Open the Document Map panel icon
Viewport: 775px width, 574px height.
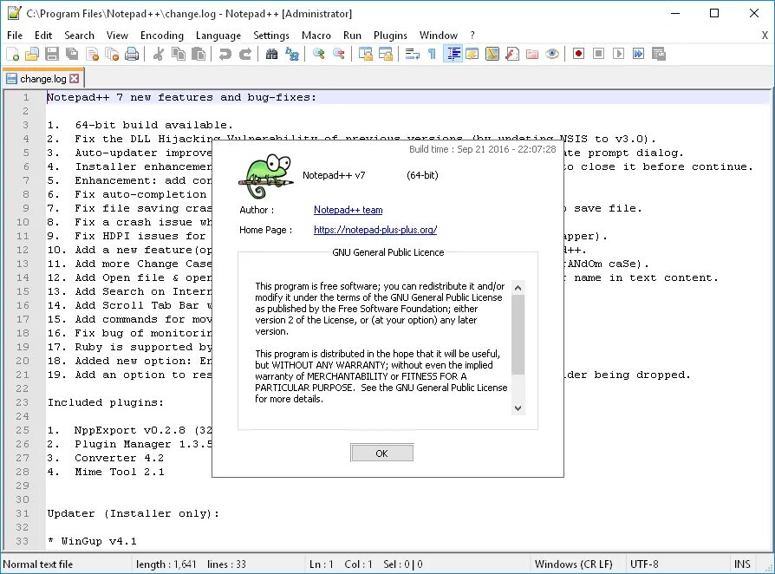click(x=492, y=54)
